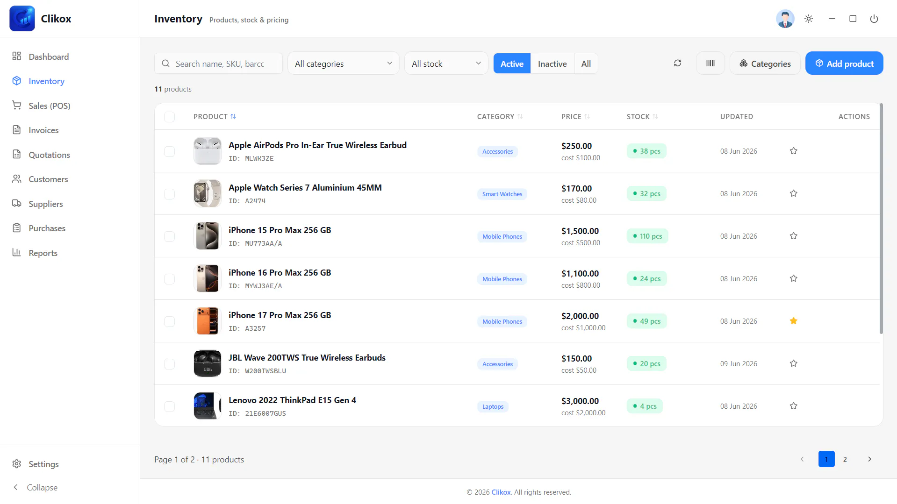Viewport: 897px width, 504px height.
Task: Star the Apple Watch Series 7 row
Action: [794, 193]
